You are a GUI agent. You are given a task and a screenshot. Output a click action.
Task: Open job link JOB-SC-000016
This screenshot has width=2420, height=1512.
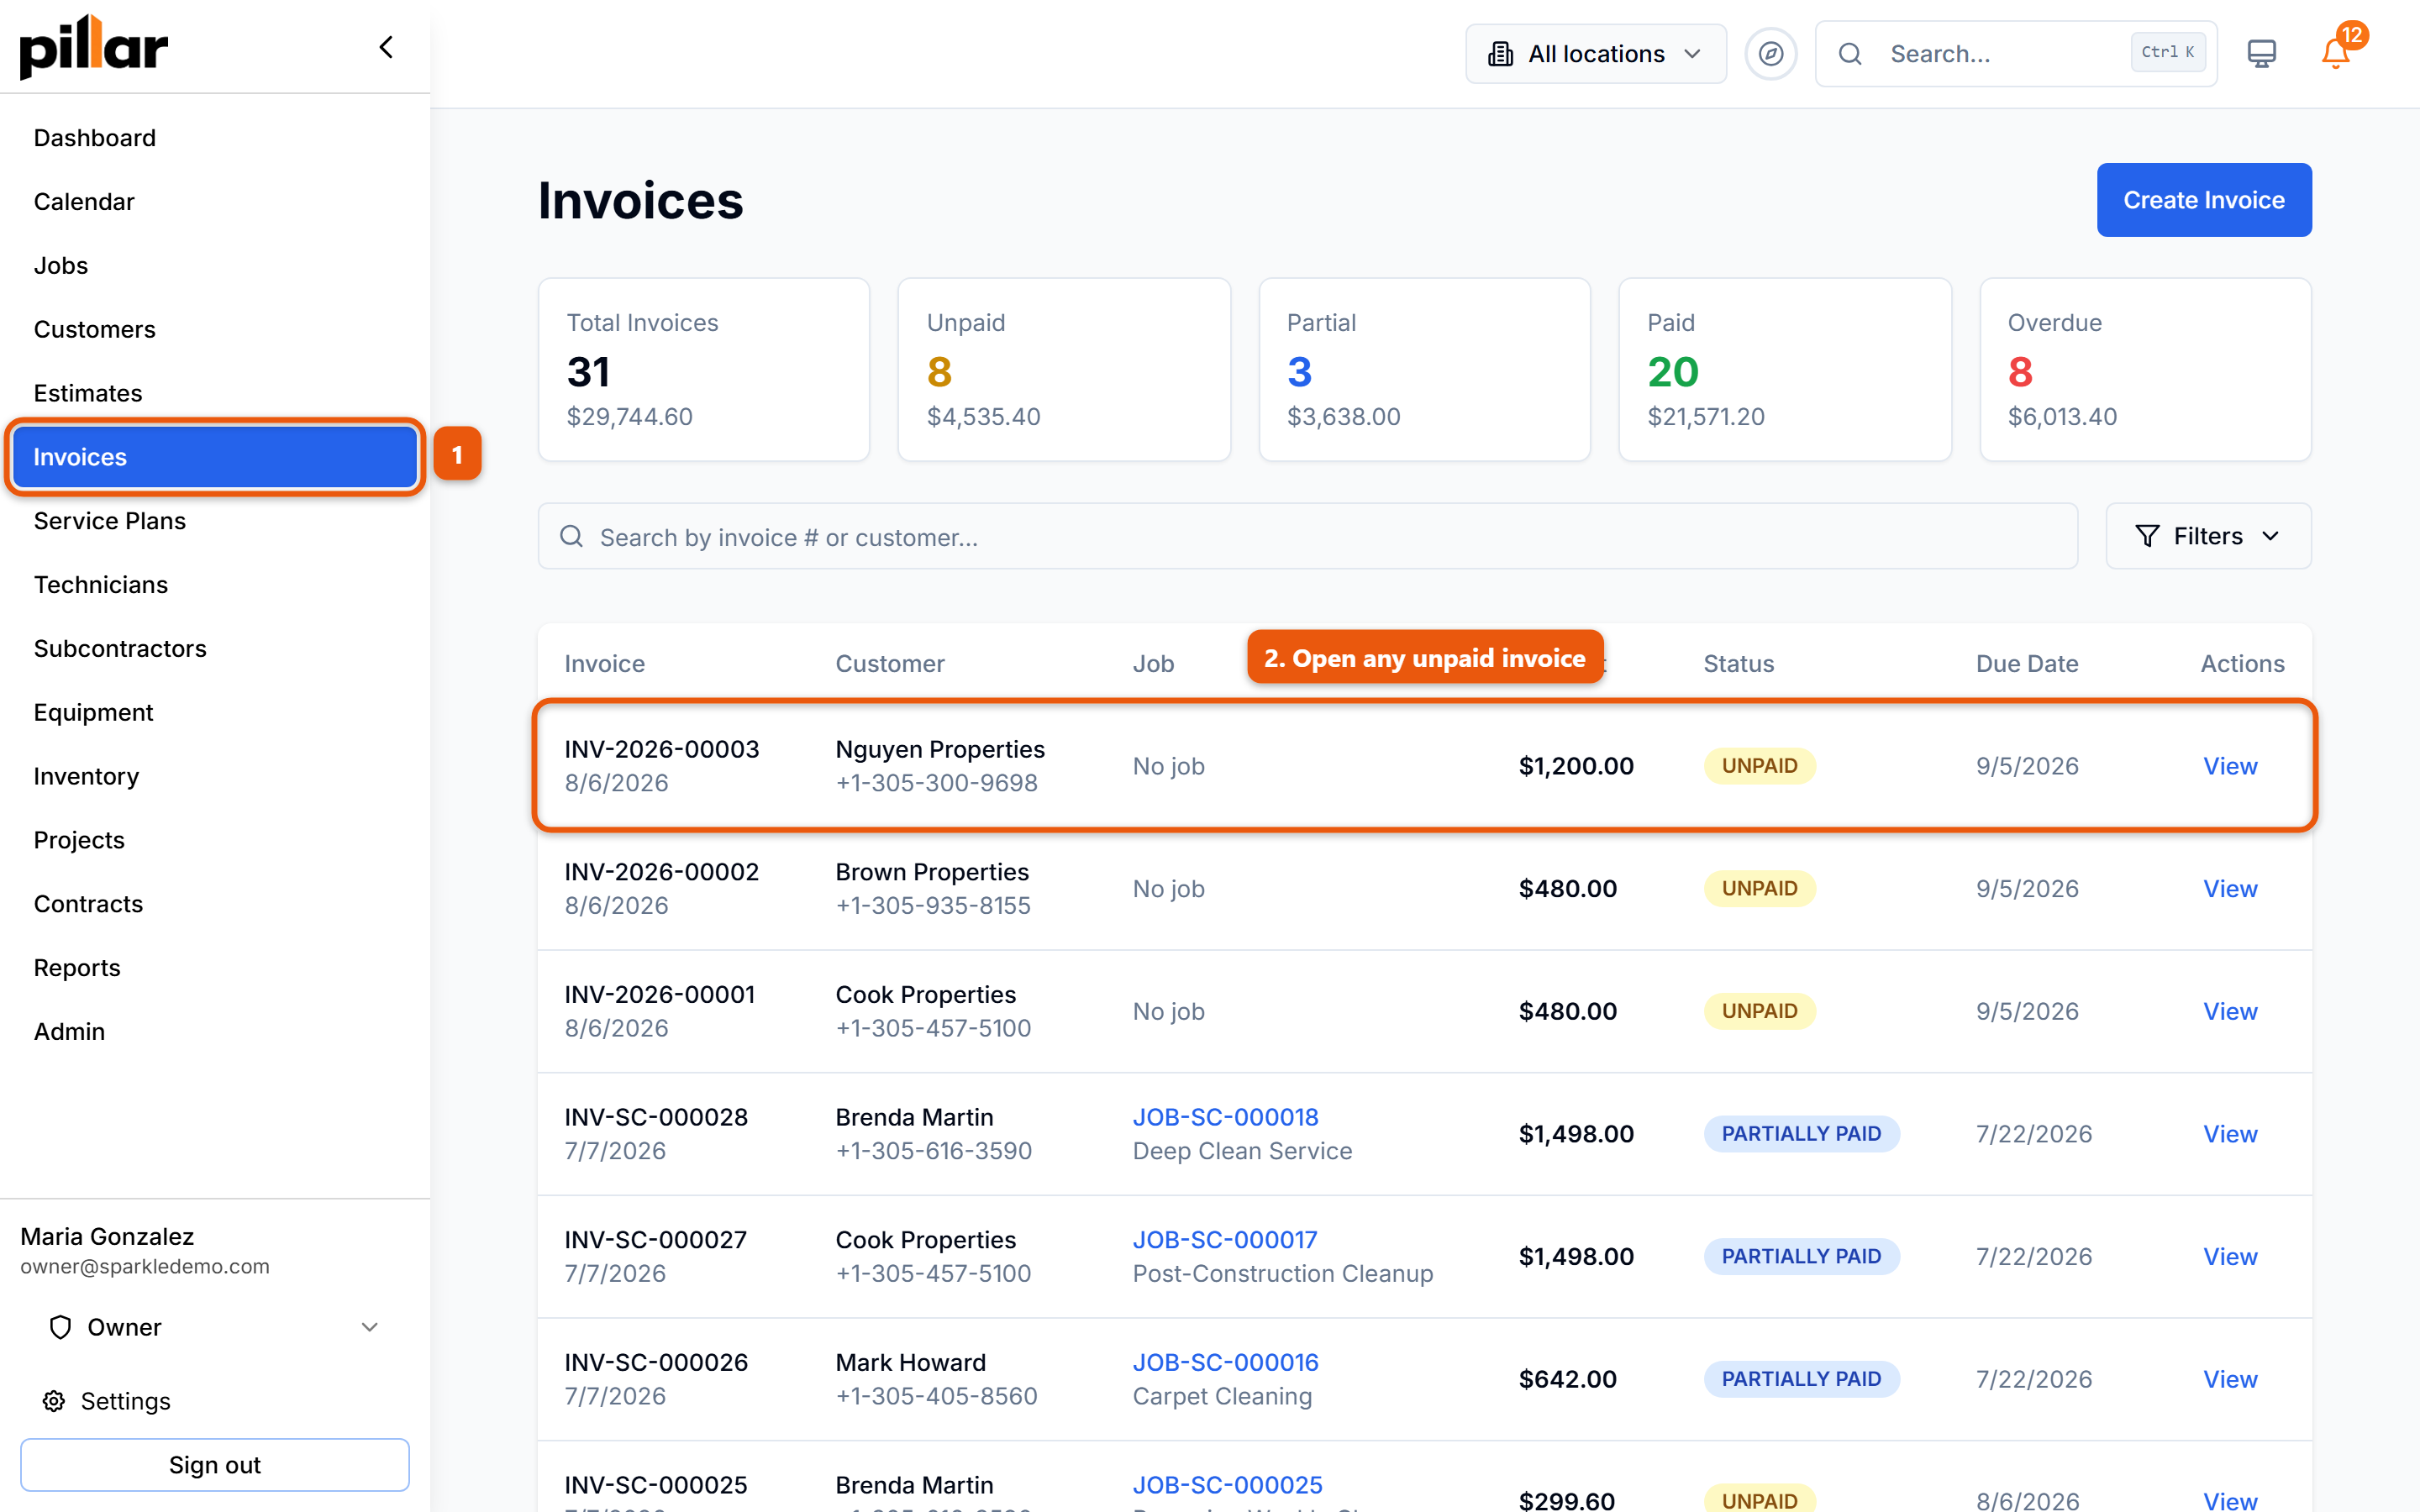click(x=1225, y=1363)
